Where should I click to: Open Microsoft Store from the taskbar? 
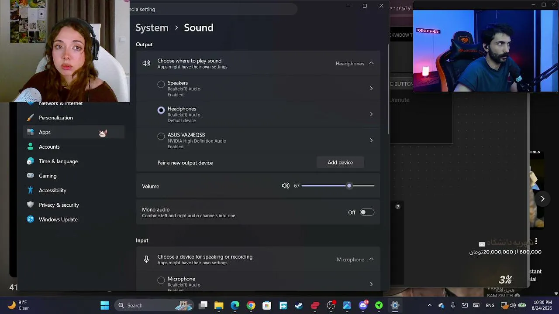[267, 305]
